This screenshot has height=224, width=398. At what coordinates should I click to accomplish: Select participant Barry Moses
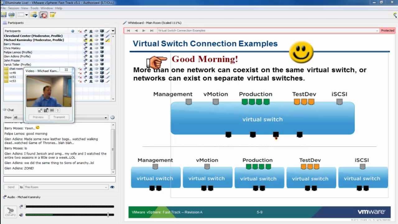point(12,44)
